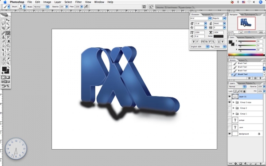Image resolution: width=266 pixels, height=166 pixels.
Task: Switch to the Actions tab
Action: [x=242, y=60]
